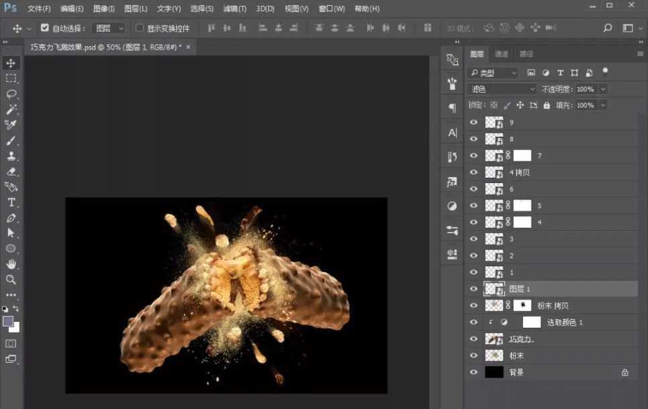Select the Hand tool

click(11, 264)
